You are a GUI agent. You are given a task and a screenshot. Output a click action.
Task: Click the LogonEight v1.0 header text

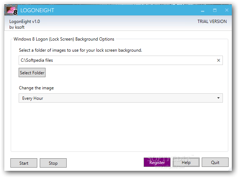[x=24, y=22]
